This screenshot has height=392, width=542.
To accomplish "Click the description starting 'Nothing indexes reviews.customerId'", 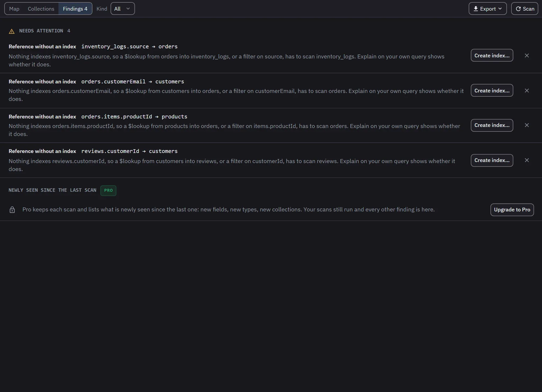I will pos(232,165).
